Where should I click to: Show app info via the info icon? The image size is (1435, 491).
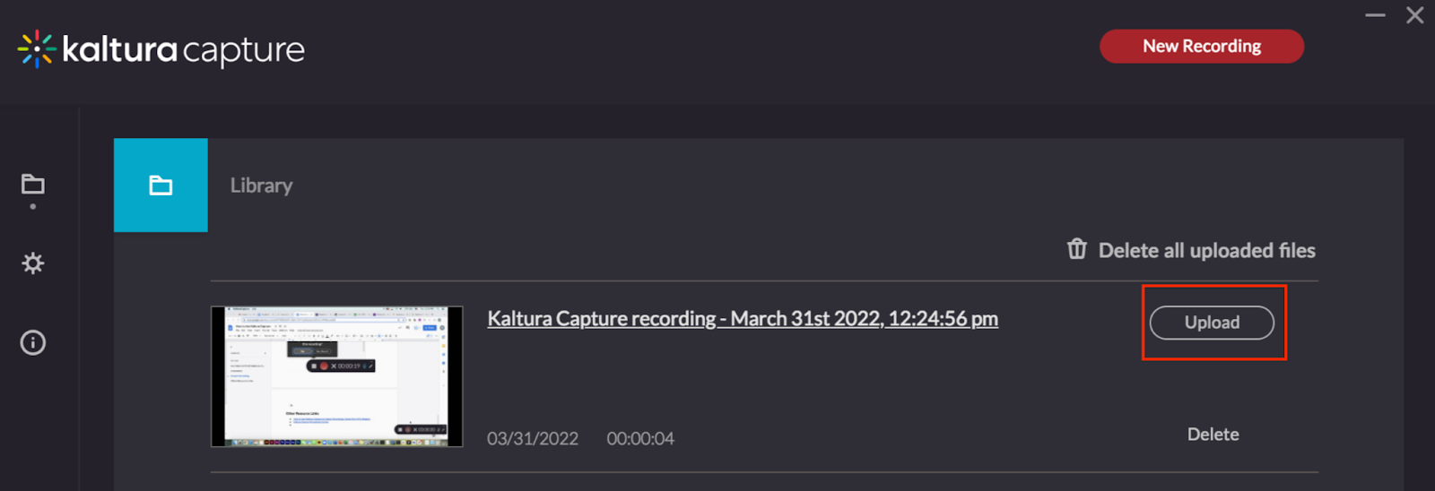pos(33,342)
